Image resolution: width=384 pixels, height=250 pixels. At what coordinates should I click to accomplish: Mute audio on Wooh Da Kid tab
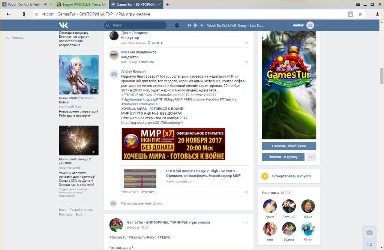point(45,4)
